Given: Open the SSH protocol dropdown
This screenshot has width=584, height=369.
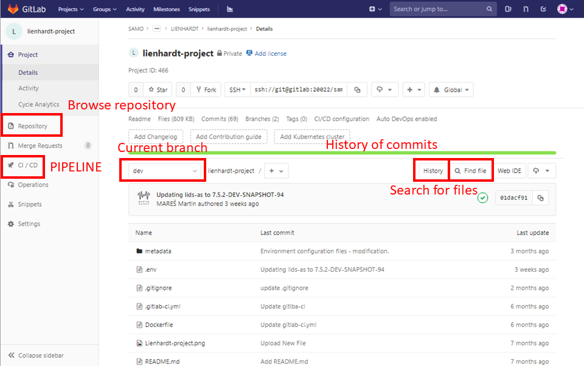Looking at the screenshot, I should coord(237,90).
